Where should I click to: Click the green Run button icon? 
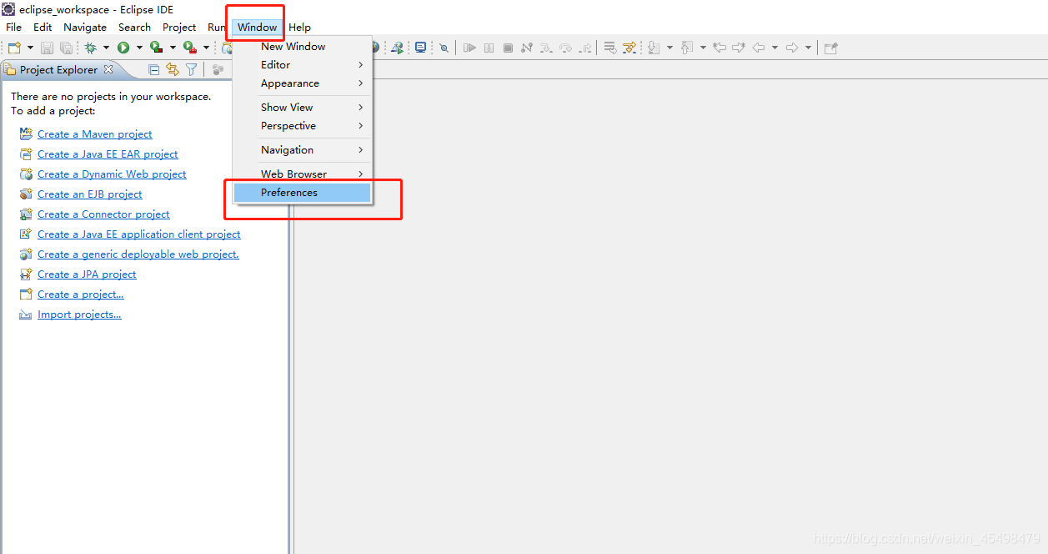point(123,48)
